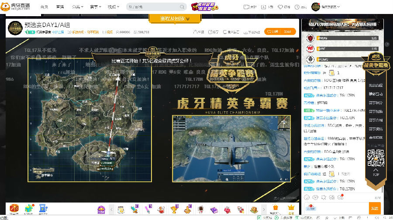Click the 客户端看 watch-in-client link
Viewport: 393px width, 220px height.
(x=231, y=32)
